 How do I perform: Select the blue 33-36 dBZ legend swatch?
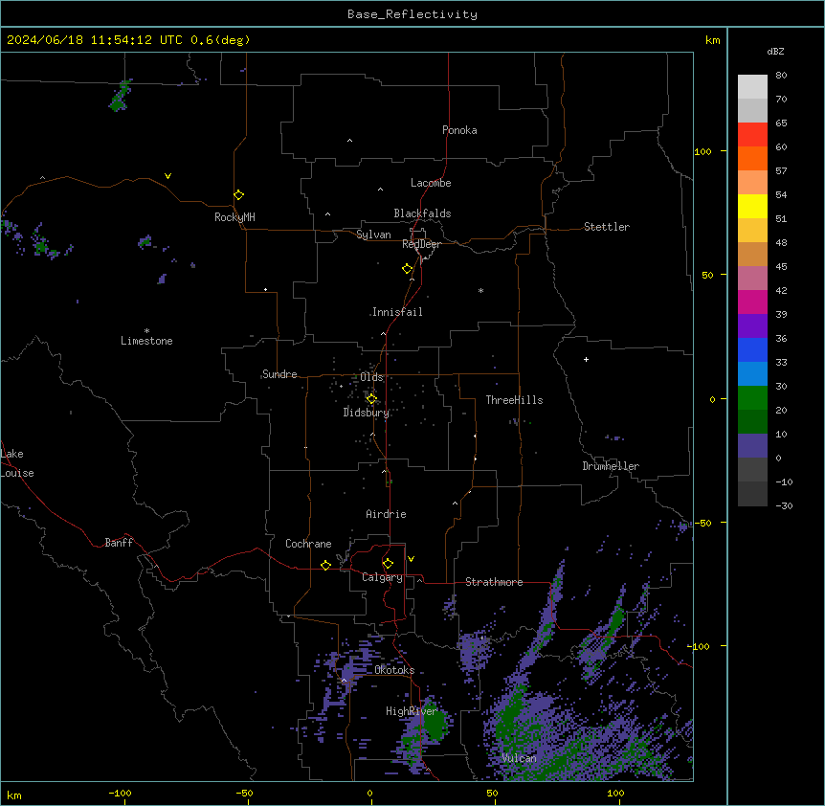tap(752, 349)
